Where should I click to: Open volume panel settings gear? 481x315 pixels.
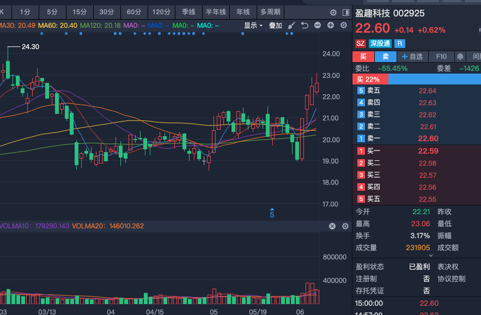tap(345, 226)
